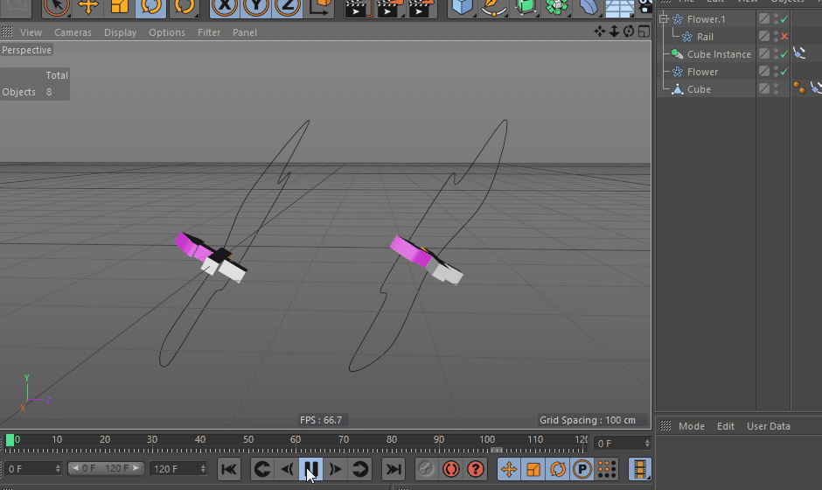
Task: Open the spline pen tool
Action: click(493, 7)
